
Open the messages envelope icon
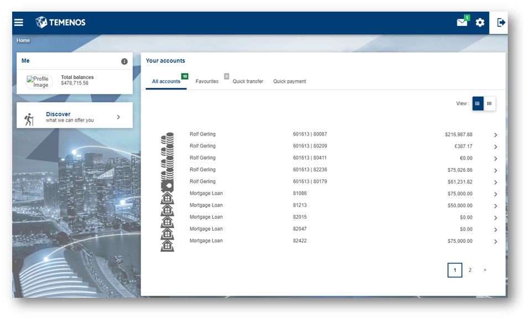pyautogui.click(x=462, y=23)
